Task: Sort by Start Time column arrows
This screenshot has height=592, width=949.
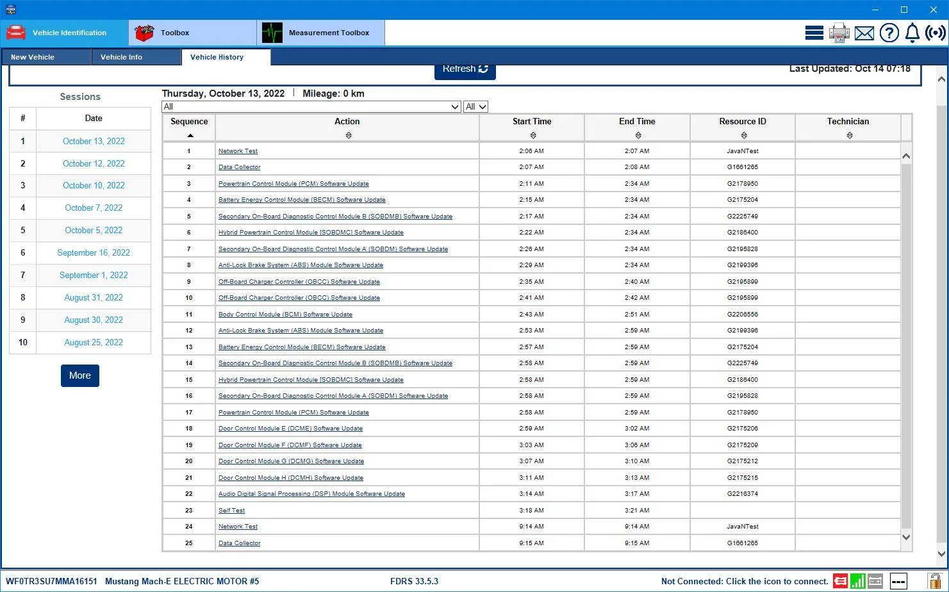Action: (533, 135)
